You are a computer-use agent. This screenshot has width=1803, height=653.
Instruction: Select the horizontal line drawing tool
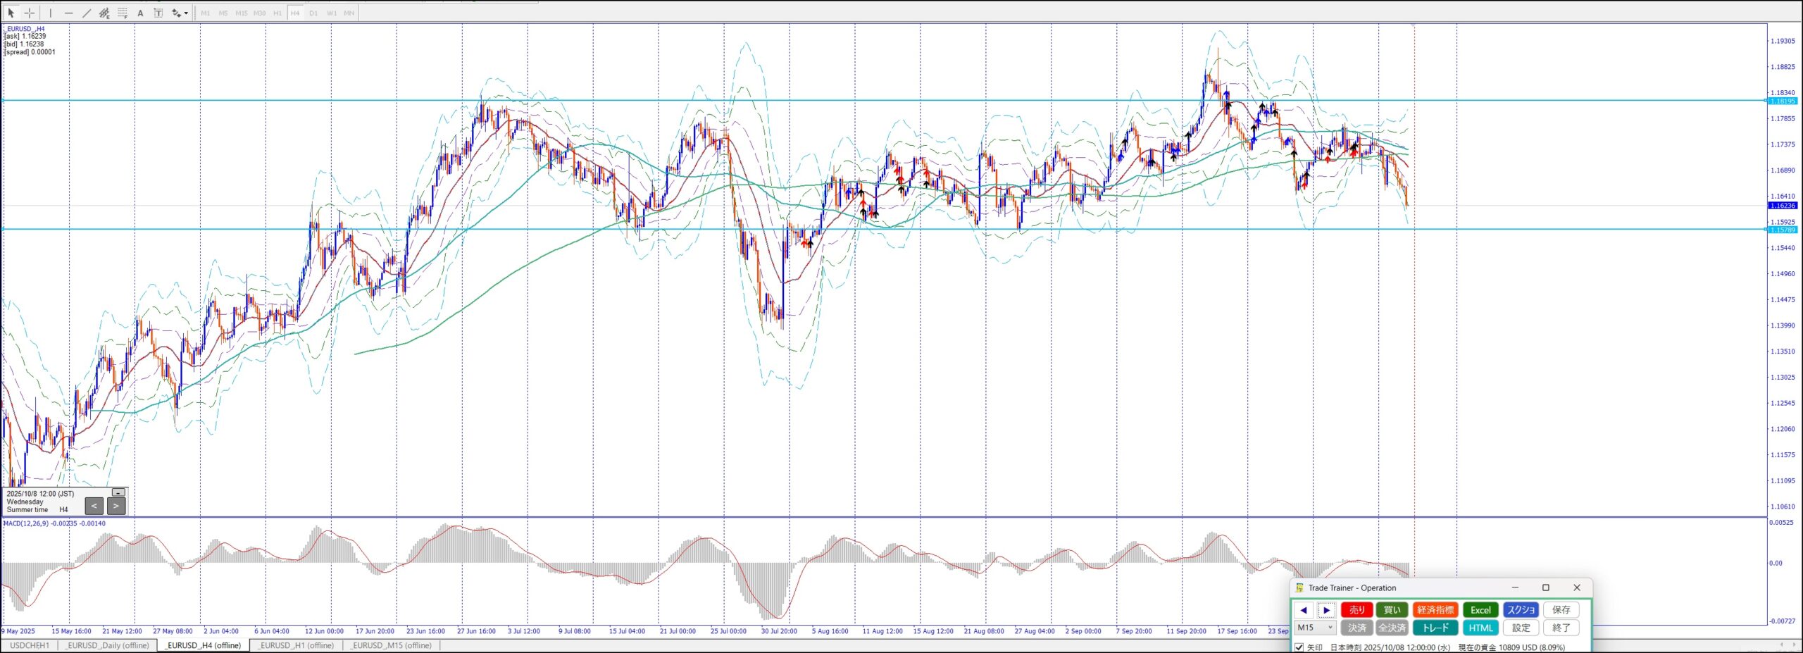(68, 13)
